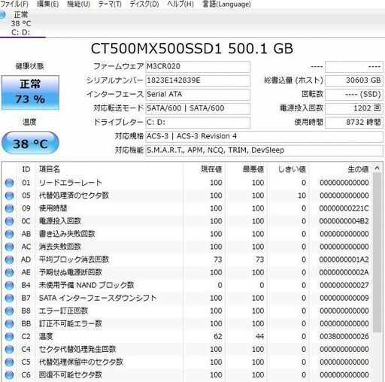This screenshot has width=385, height=382.
Task: Click status icon for C6 回復不可能セクタ数
Action: (9, 375)
